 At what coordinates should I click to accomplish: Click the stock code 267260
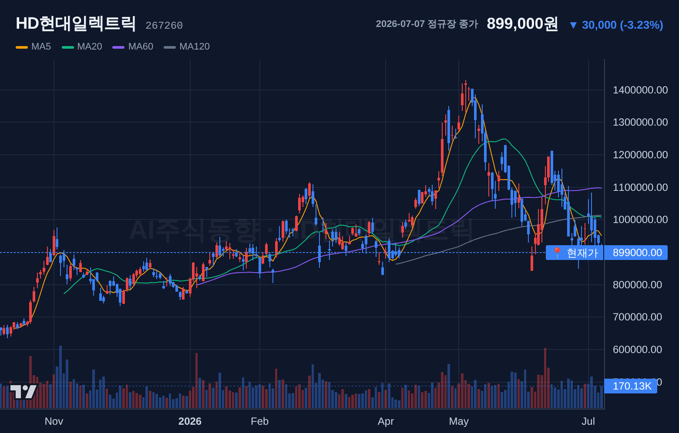[x=164, y=26]
